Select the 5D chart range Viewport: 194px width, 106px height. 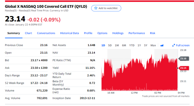110,45
